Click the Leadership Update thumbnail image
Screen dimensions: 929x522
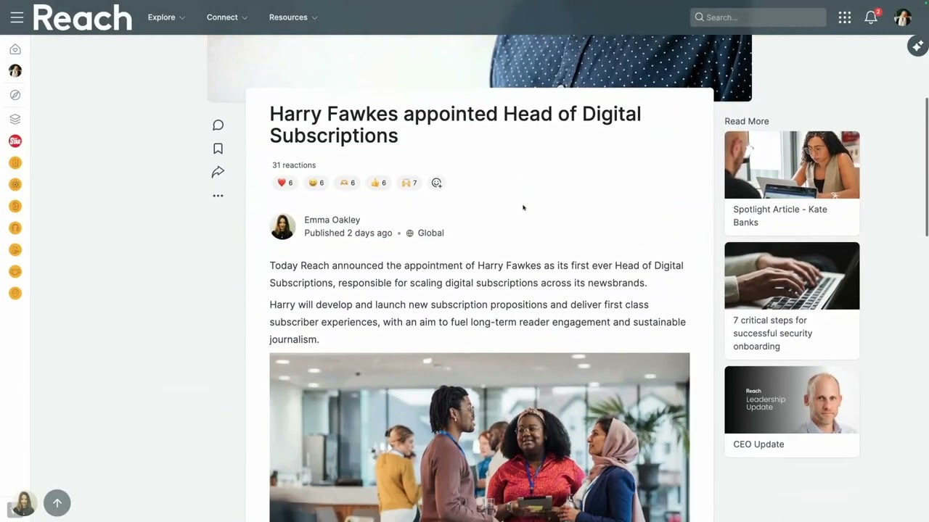tap(792, 399)
